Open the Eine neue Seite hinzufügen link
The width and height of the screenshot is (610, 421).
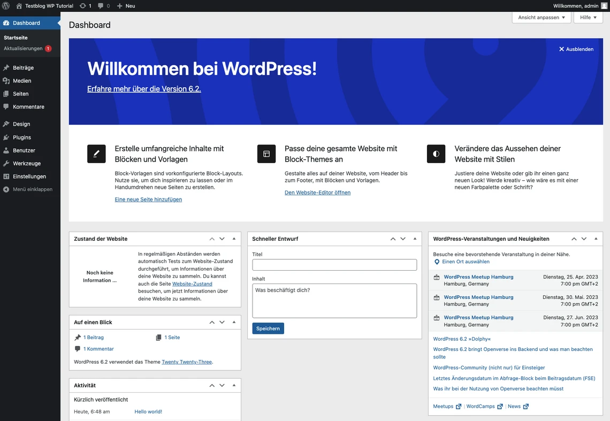click(x=148, y=199)
